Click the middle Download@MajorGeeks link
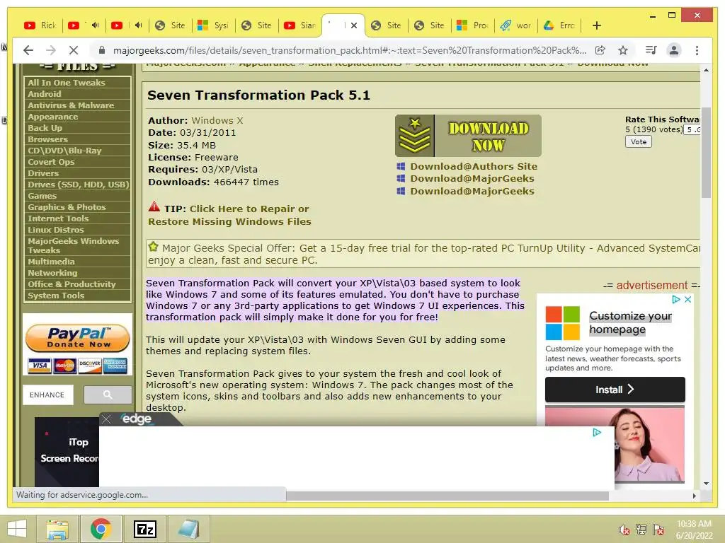This screenshot has height=543, width=725. pos(472,178)
